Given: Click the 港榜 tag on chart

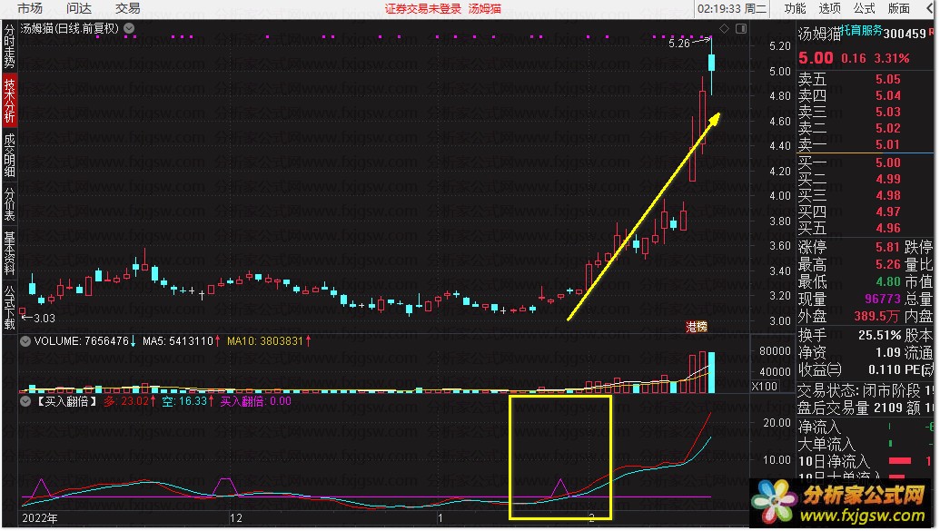Looking at the screenshot, I should pos(697,327).
